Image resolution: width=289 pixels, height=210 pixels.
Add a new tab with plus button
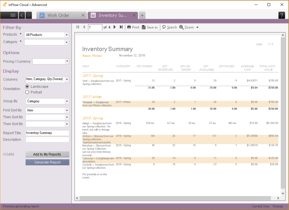tap(142, 15)
